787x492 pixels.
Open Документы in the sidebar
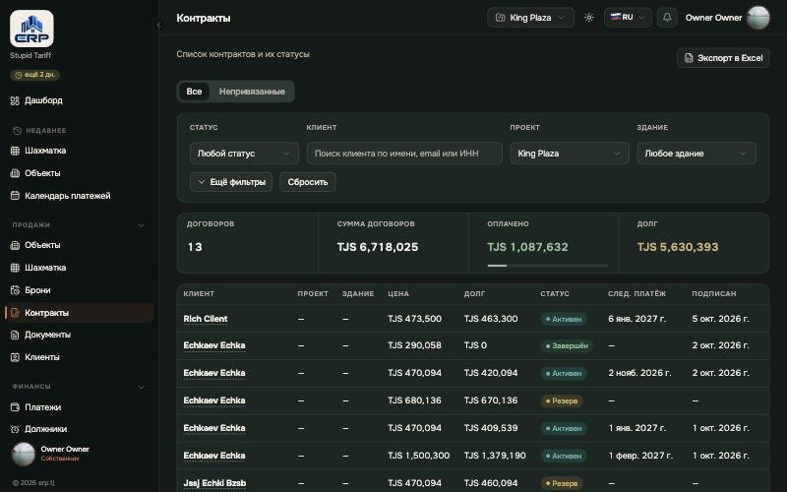pyautogui.click(x=47, y=335)
